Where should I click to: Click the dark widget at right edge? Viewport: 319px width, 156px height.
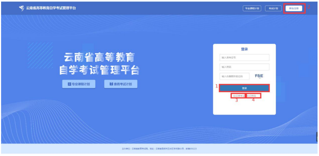tap(317, 136)
